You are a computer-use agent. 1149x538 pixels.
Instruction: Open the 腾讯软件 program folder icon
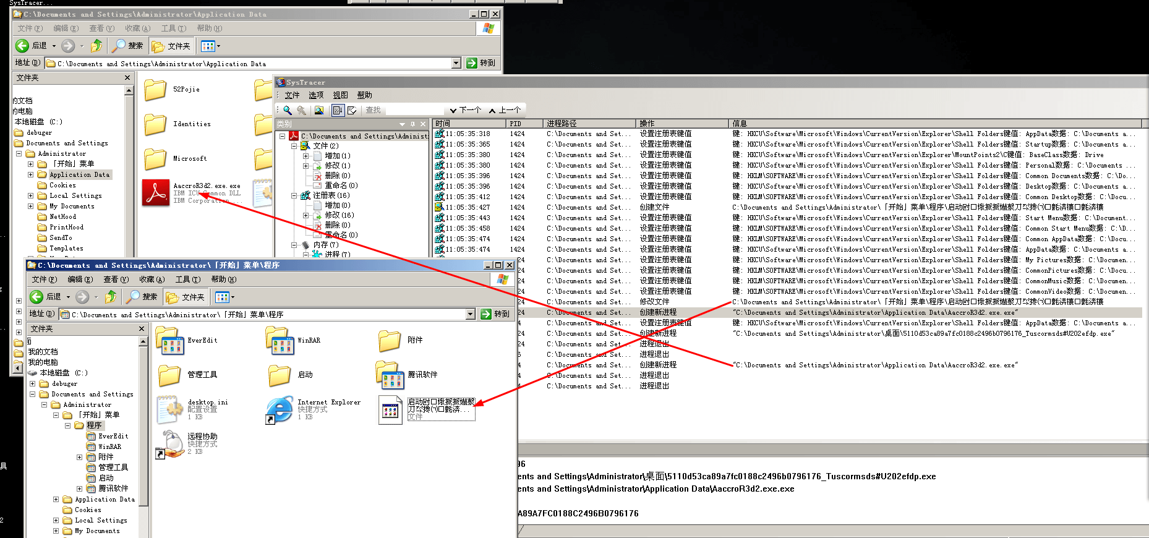click(390, 375)
